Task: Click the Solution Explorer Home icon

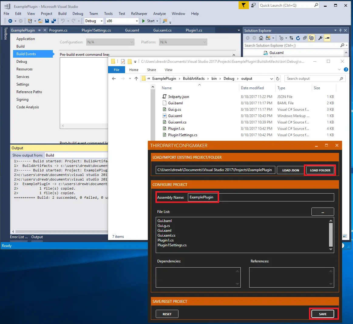Action: tap(261, 38)
